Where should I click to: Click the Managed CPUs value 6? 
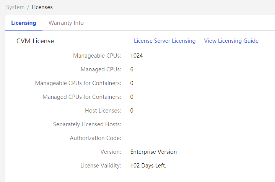click(x=132, y=69)
